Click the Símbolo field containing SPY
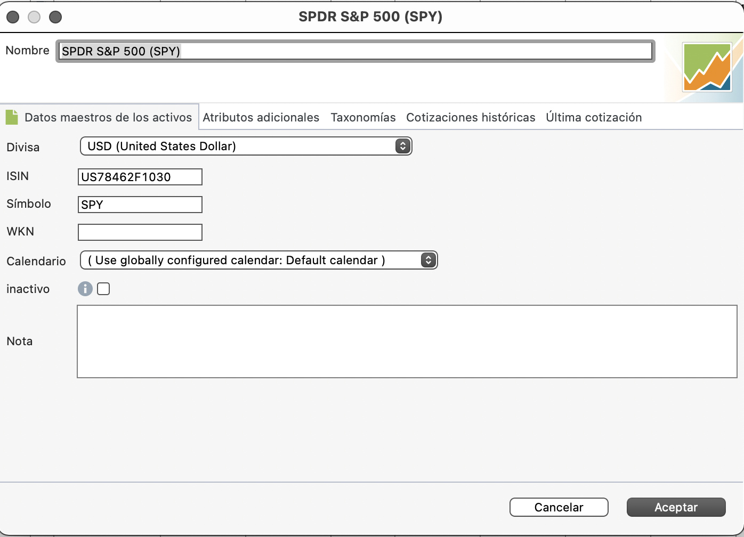Screen dimensions: 744x537 click(x=140, y=205)
